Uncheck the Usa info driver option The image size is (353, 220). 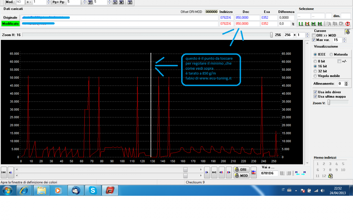pyautogui.click(x=315, y=92)
